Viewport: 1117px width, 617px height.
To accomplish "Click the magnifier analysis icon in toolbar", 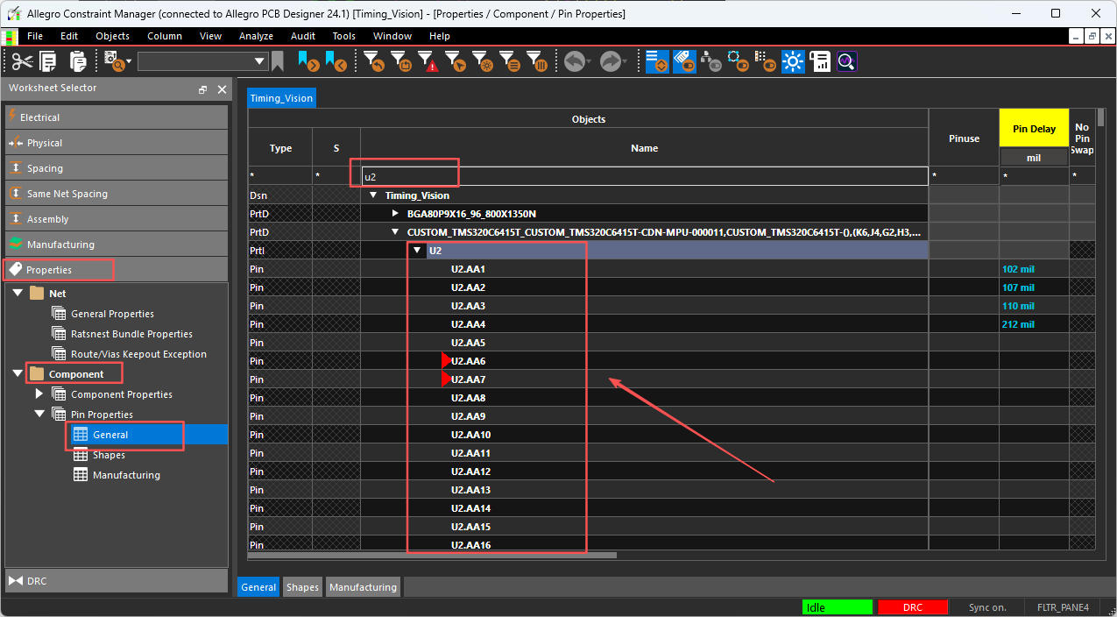I will point(845,61).
